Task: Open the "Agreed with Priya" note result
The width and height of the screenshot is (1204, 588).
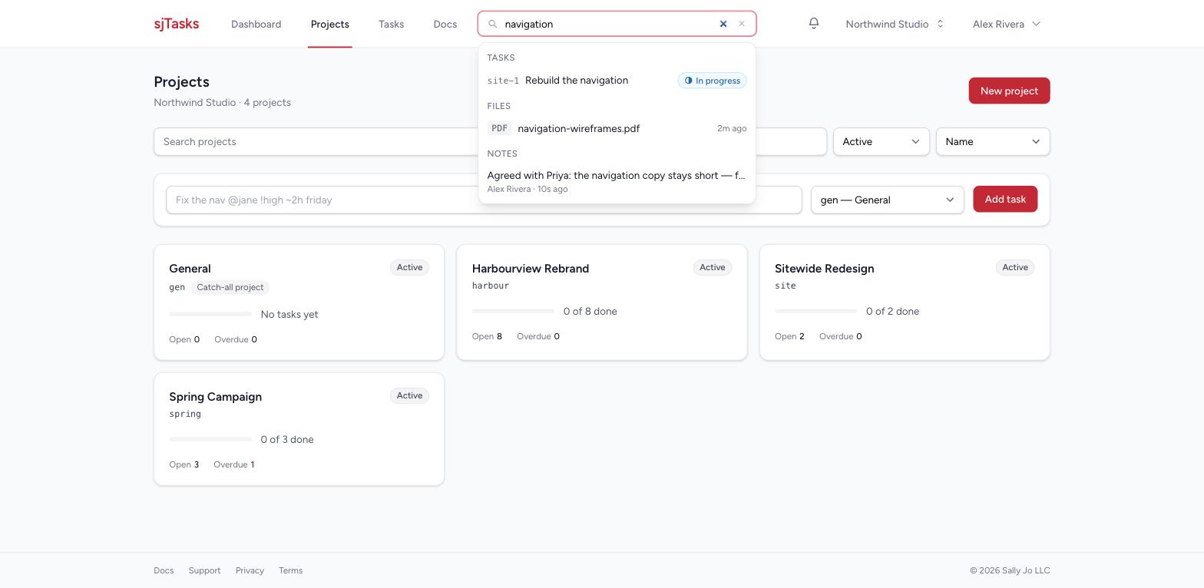Action: point(617,181)
